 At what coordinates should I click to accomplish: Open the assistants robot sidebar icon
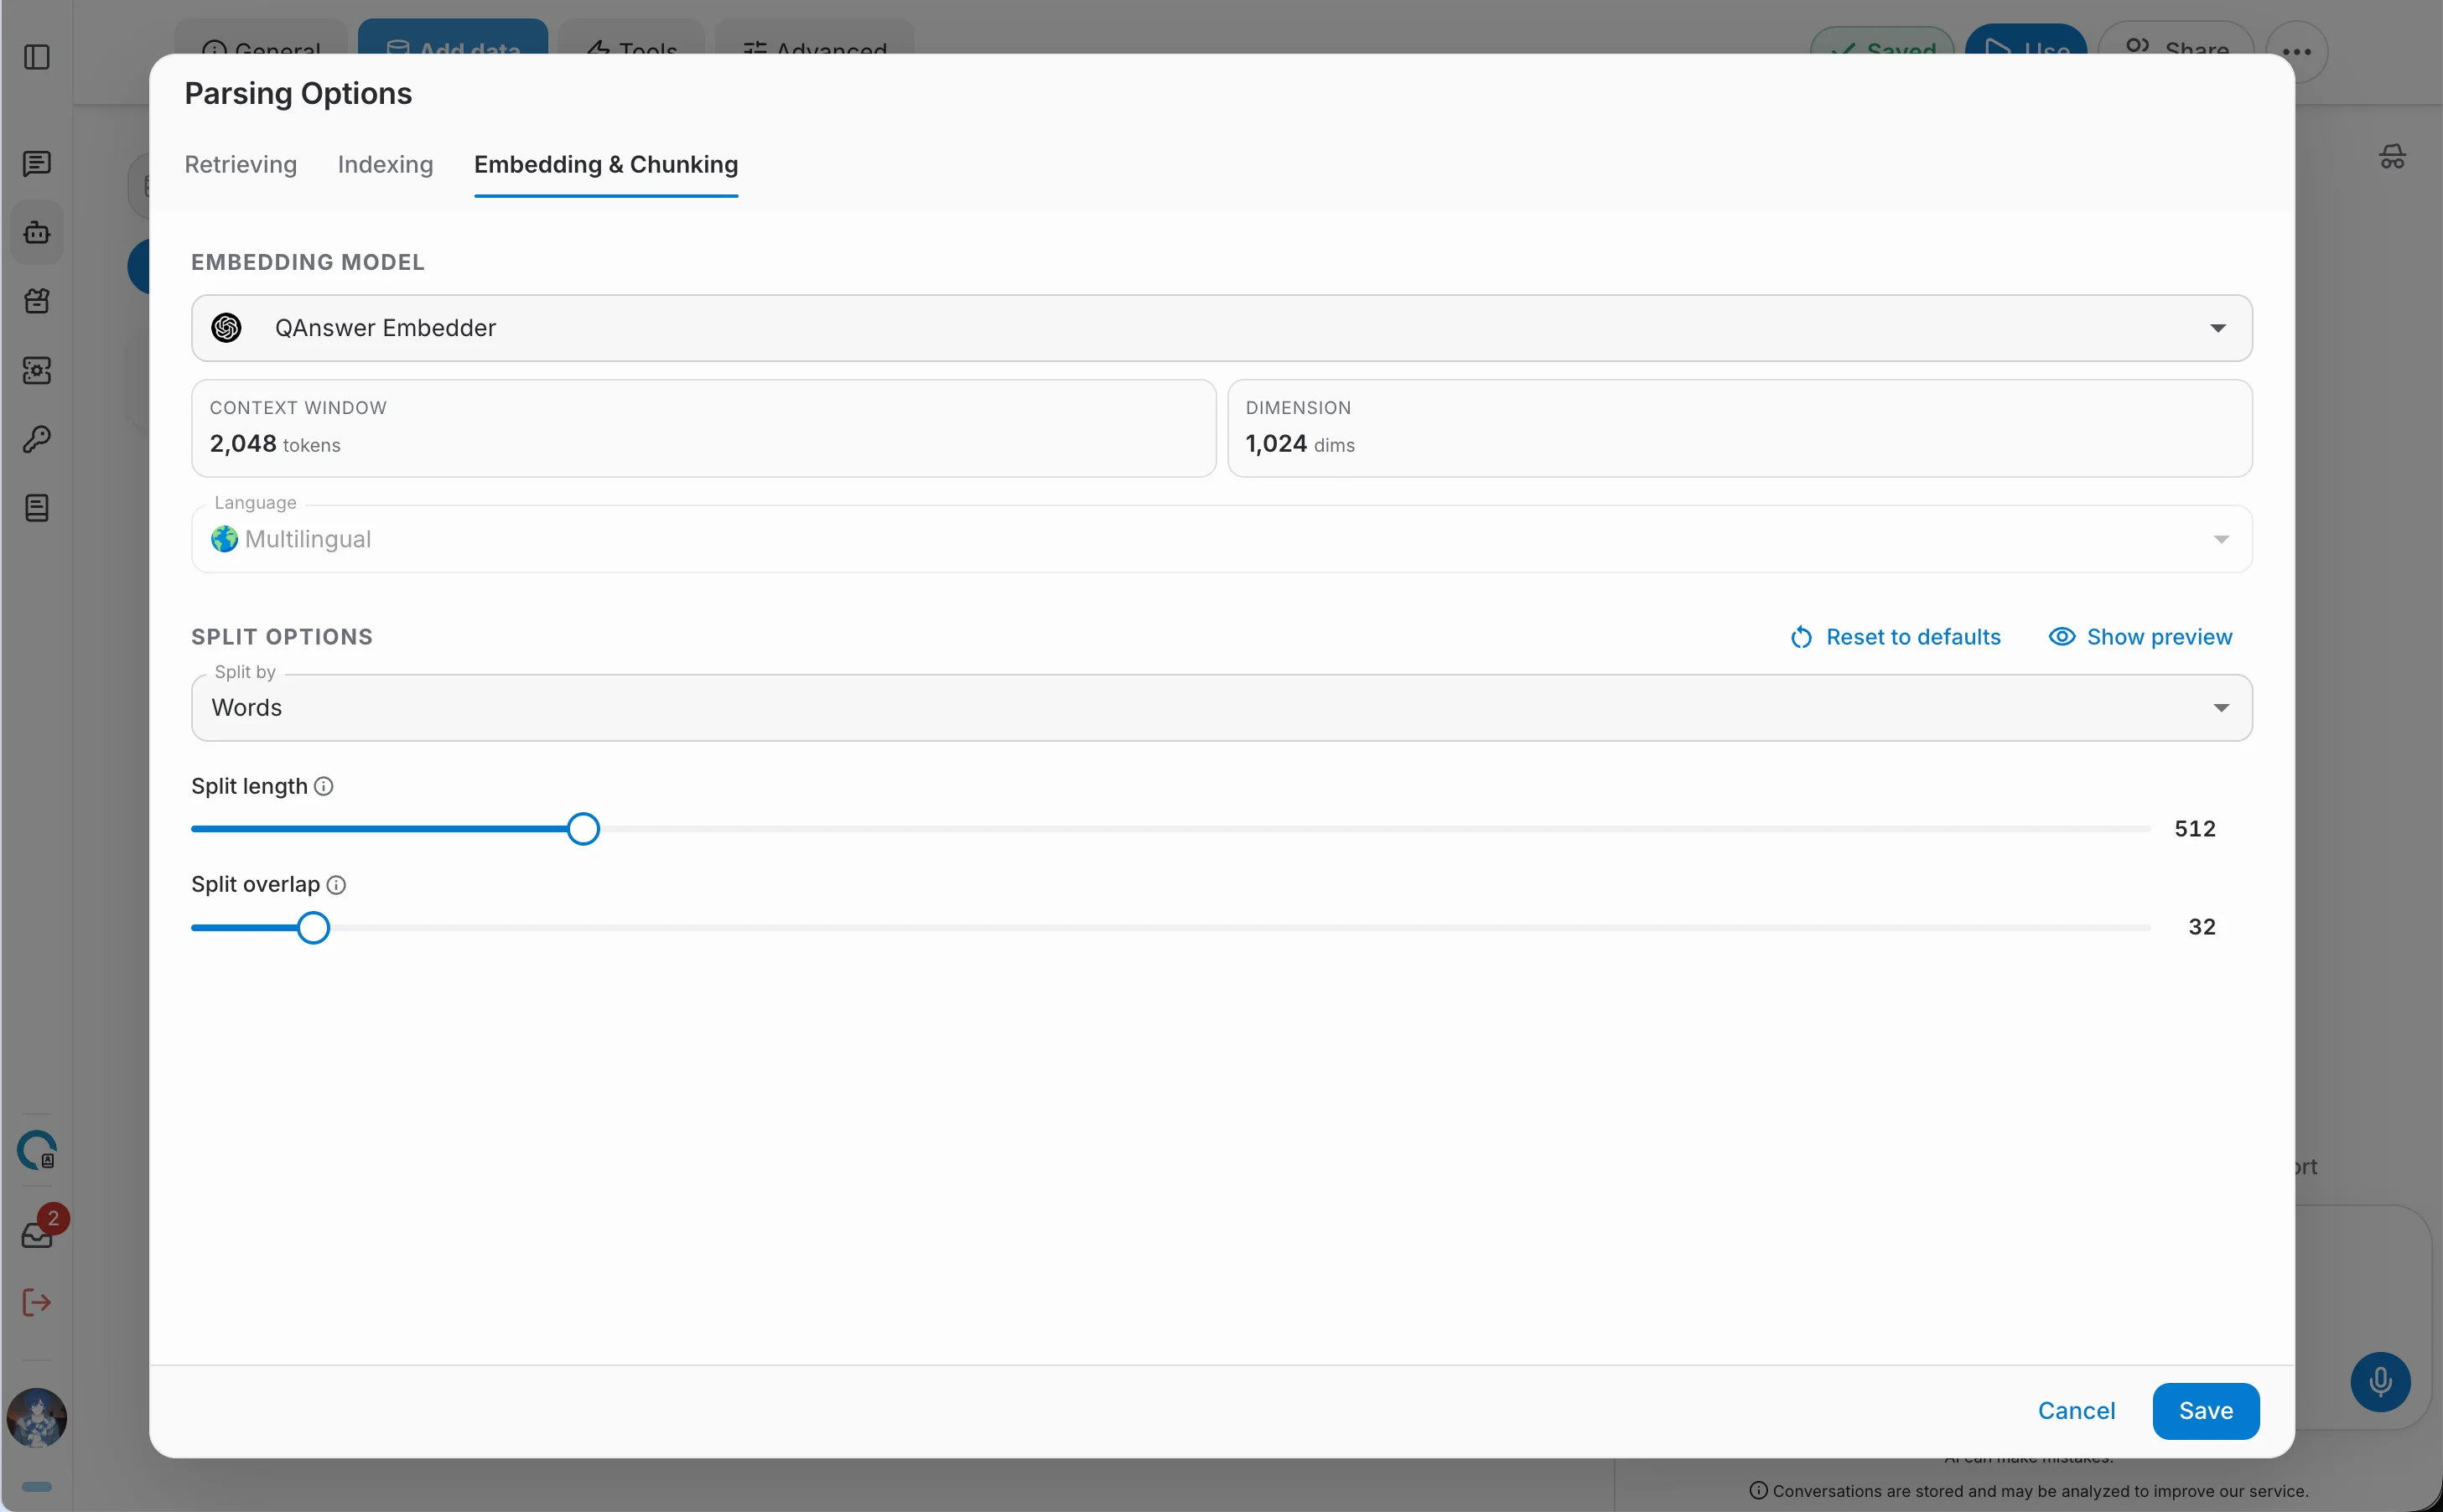[37, 233]
